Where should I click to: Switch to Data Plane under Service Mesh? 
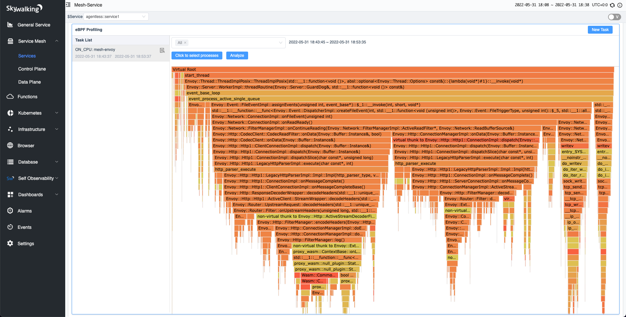[29, 82]
